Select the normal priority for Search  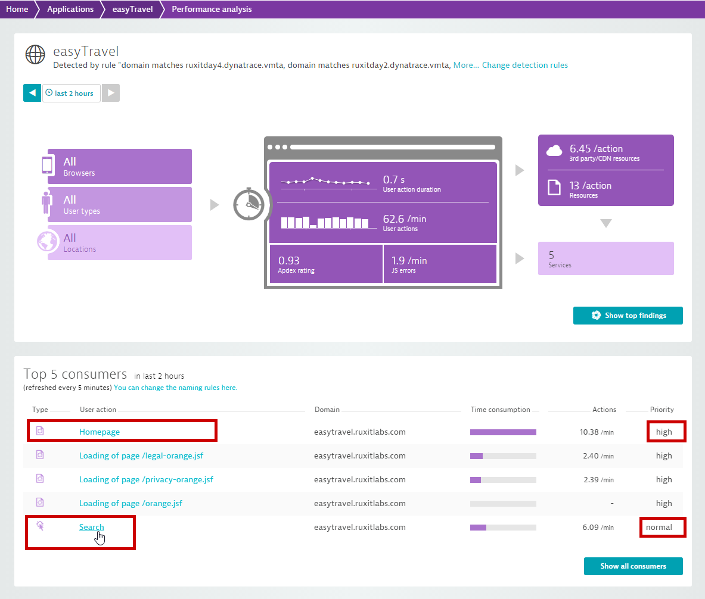point(659,527)
